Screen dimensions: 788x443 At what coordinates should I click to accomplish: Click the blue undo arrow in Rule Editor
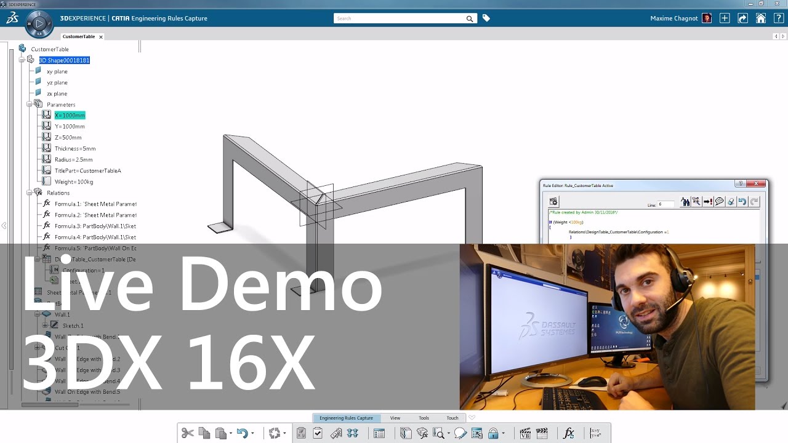tap(742, 201)
